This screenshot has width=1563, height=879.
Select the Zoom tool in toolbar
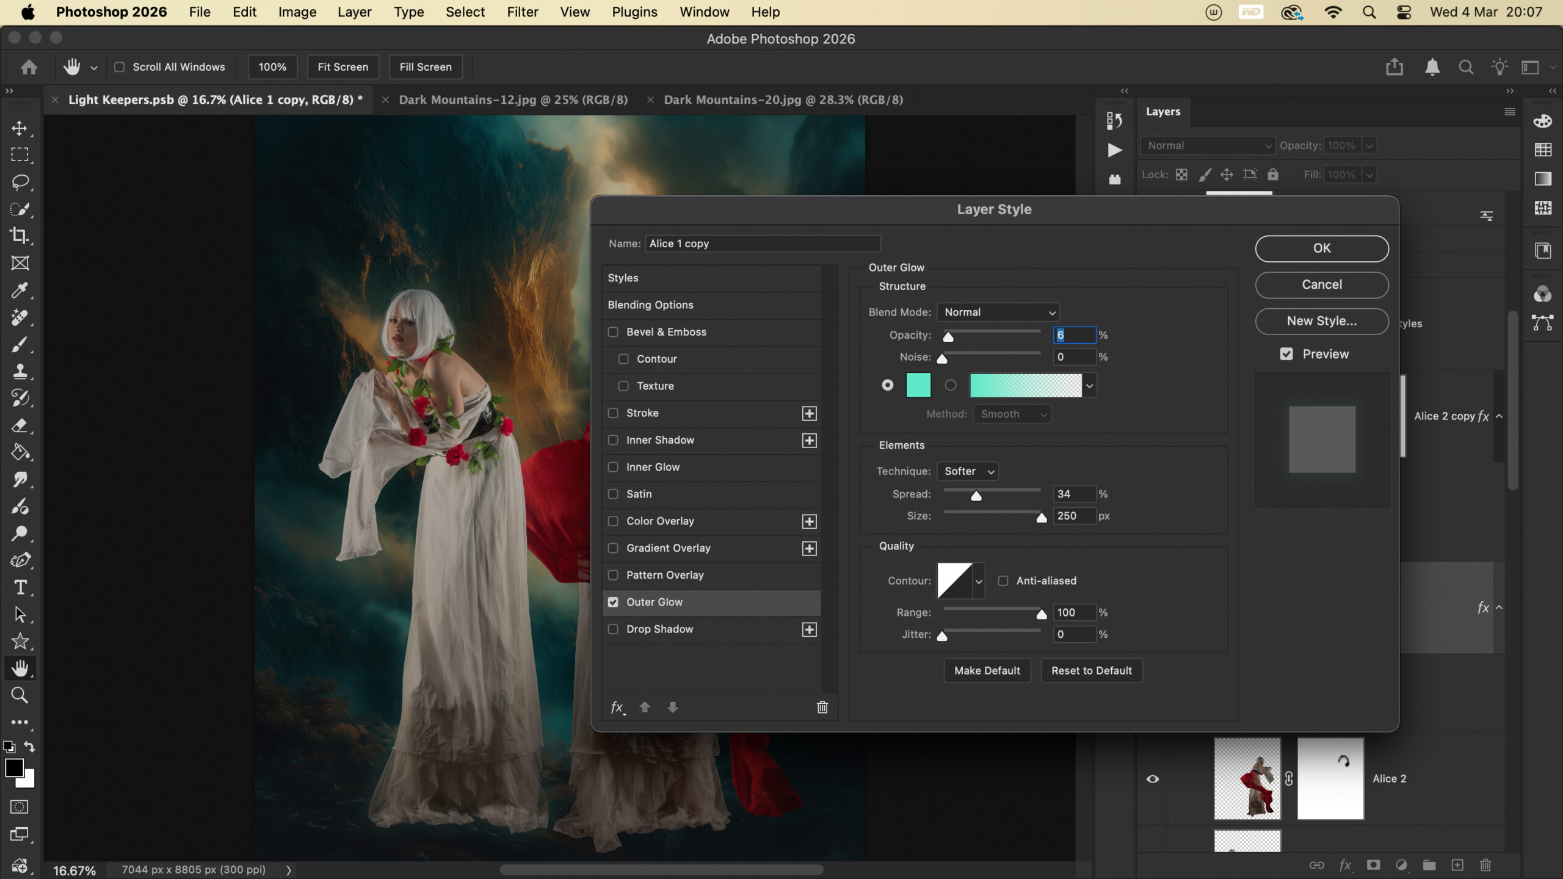[20, 695]
